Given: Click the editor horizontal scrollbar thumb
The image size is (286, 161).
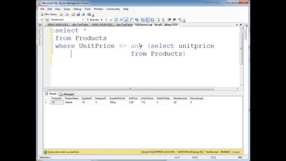Looking at the screenshot, I should click(x=130, y=89).
